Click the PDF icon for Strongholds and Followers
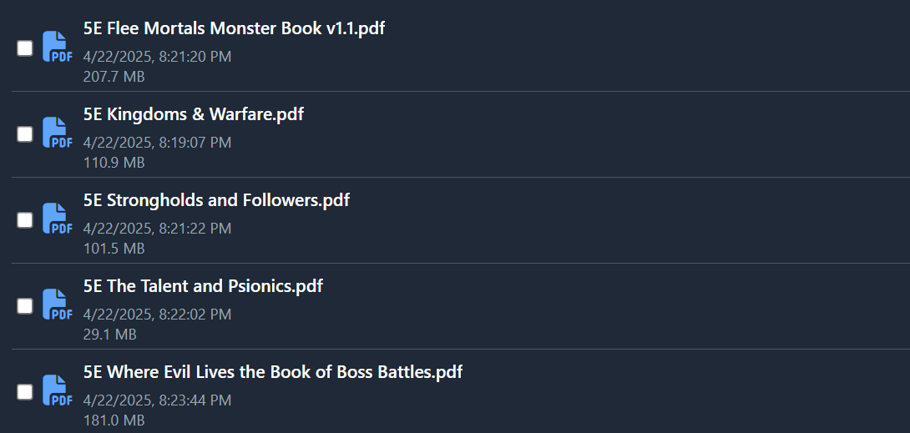The height and width of the screenshot is (433, 910). pos(58,218)
